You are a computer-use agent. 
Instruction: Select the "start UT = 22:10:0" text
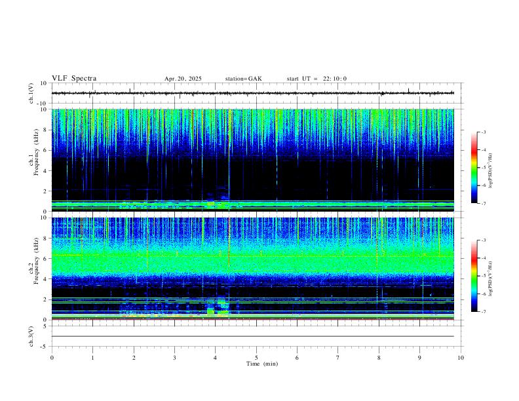(x=317, y=79)
